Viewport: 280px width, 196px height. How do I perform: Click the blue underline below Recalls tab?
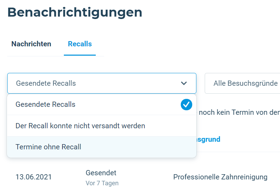(80, 55)
